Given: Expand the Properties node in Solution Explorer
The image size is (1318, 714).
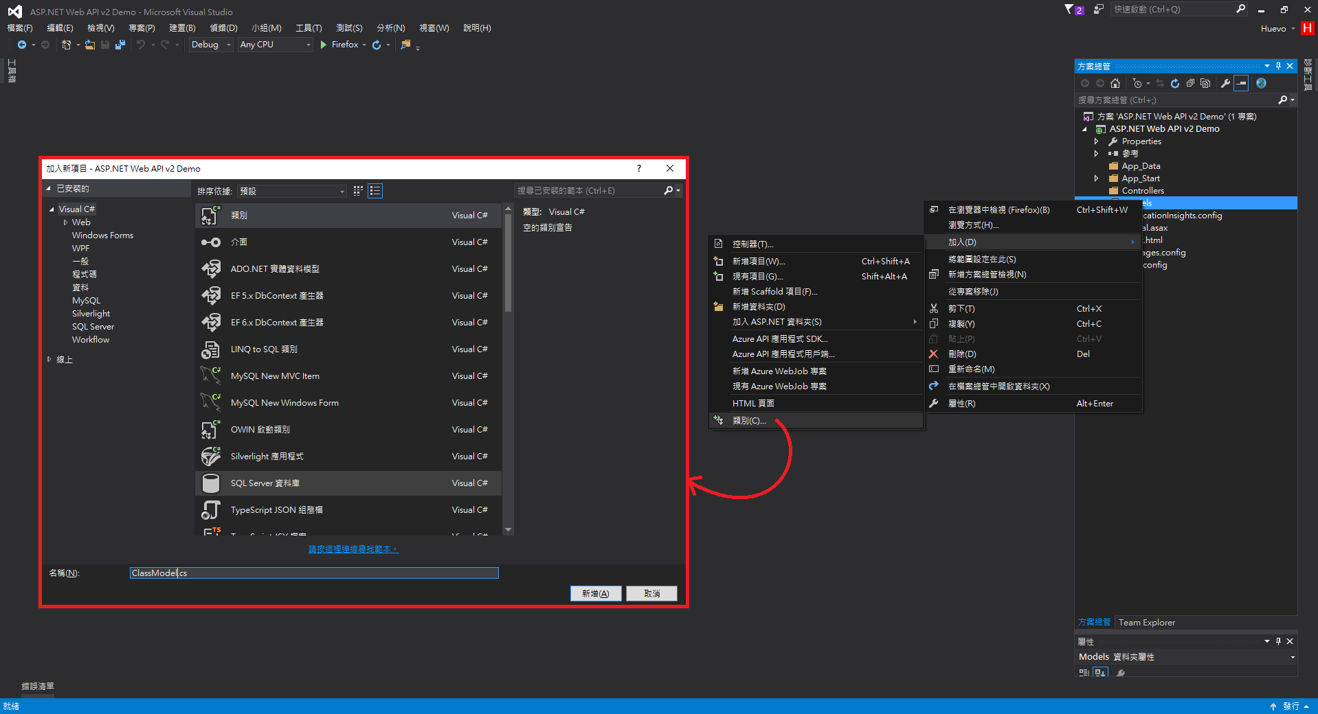Looking at the screenshot, I should 1096,141.
